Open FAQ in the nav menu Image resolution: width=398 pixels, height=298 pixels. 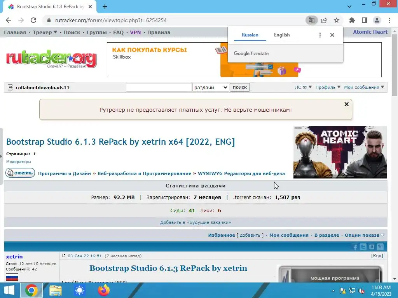click(x=118, y=33)
